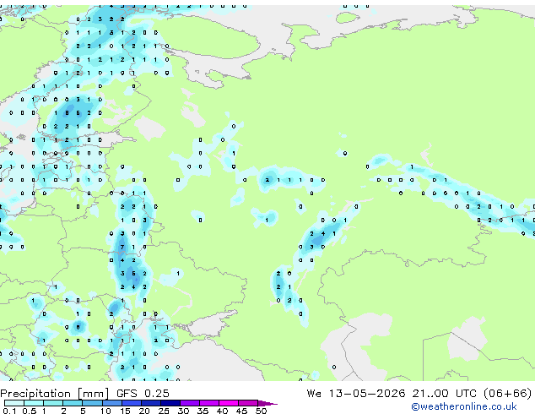
Task: Click the 2–5 mm legend swatch
Action: 73,403
